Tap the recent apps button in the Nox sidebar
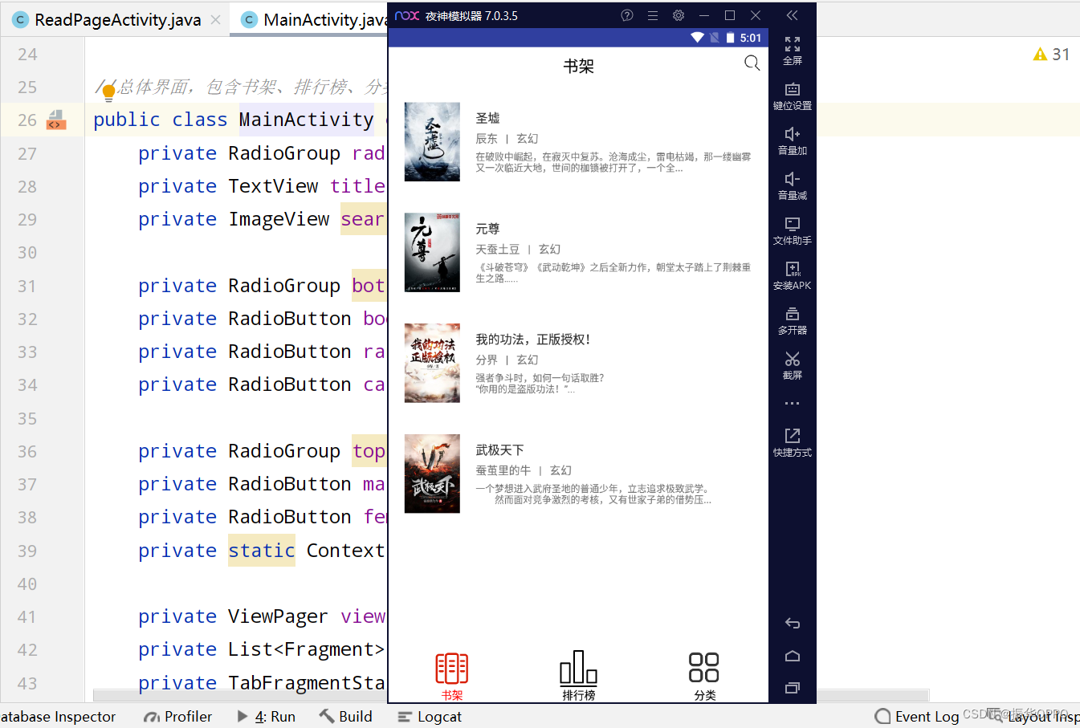This screenshot has height=728, width=1080. pyautogui.click(x=793, y=688)
